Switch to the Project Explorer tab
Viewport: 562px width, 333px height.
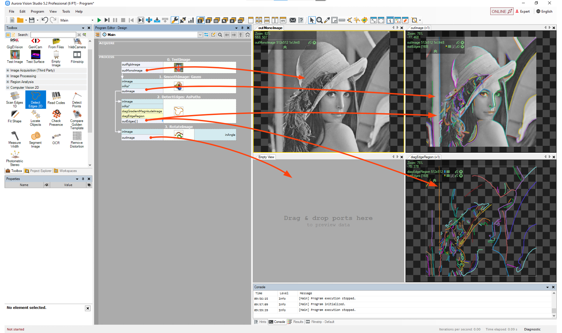(x=38, y=171)
